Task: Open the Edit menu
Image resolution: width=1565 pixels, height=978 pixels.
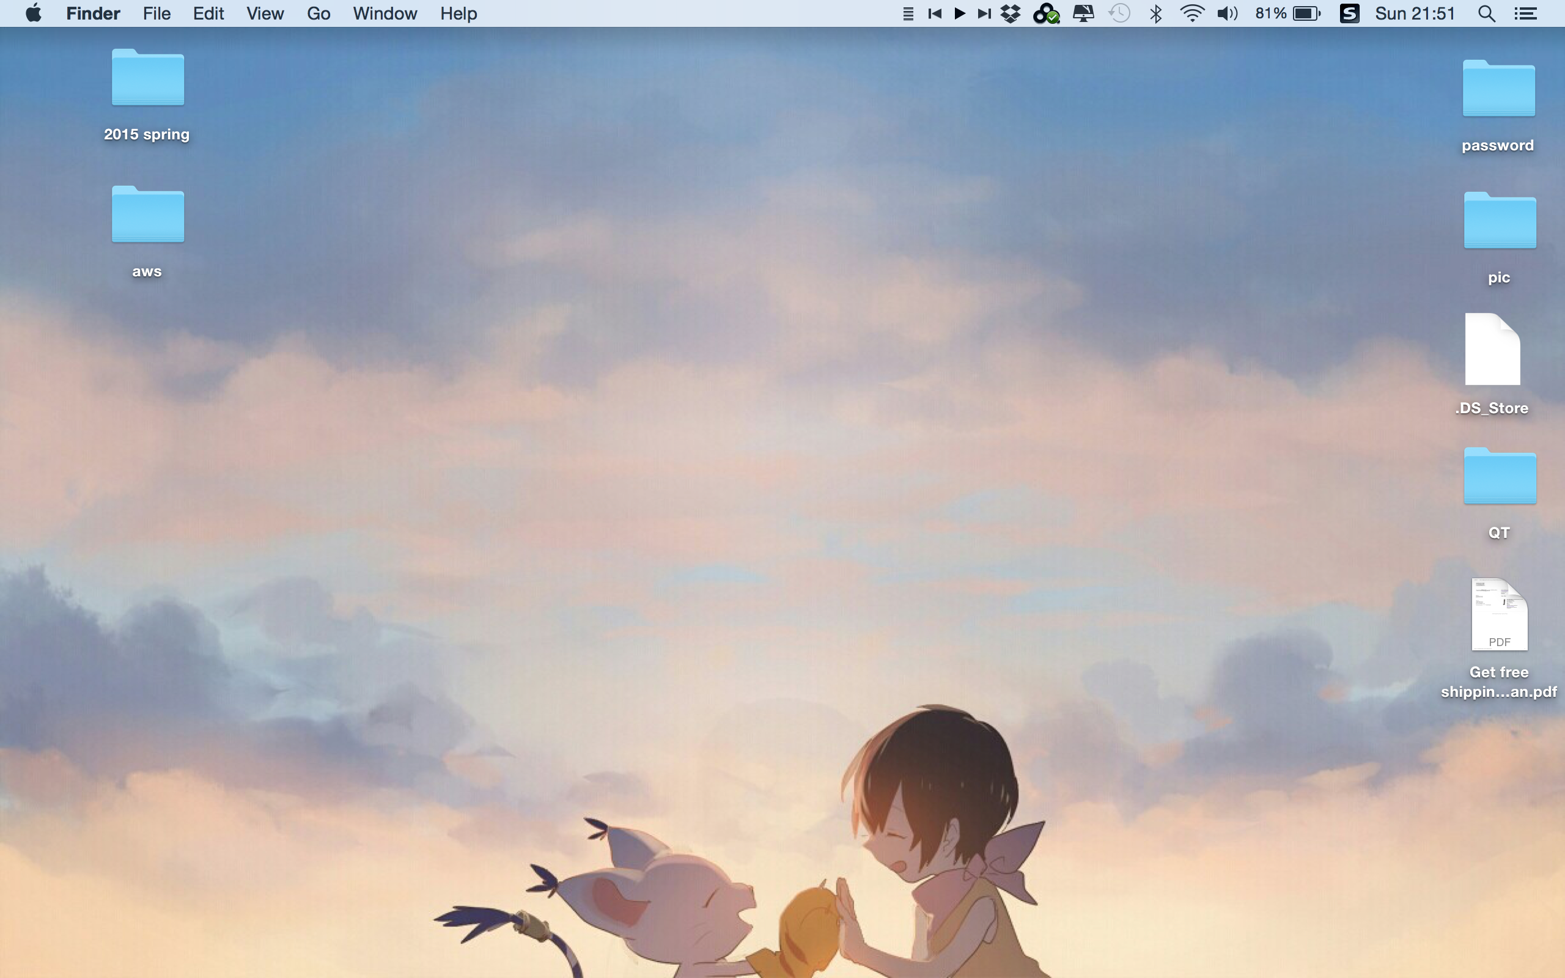Action: [x=208, y=13]
